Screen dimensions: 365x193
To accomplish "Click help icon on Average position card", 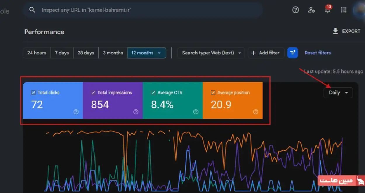I will [256, 112].
